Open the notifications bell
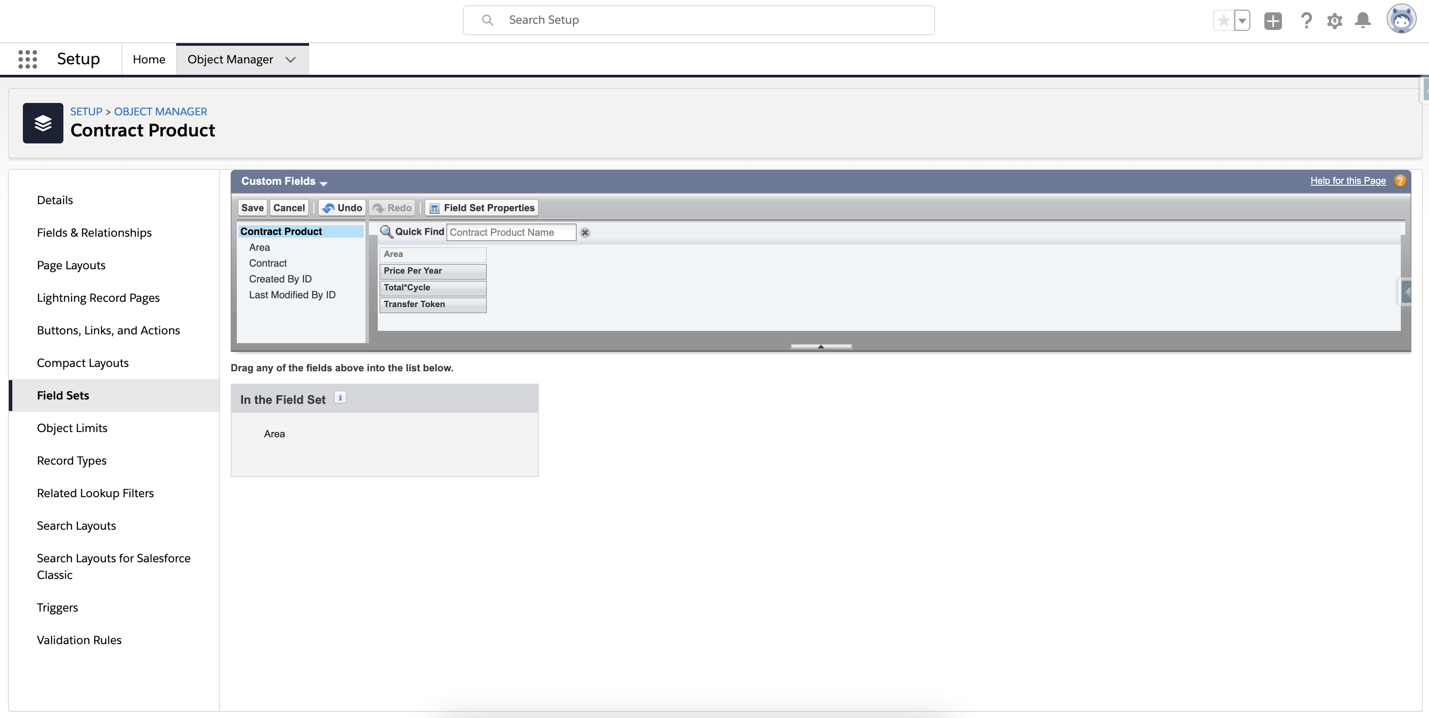This screenshot has width=1429, height=718. point(1363,21)
